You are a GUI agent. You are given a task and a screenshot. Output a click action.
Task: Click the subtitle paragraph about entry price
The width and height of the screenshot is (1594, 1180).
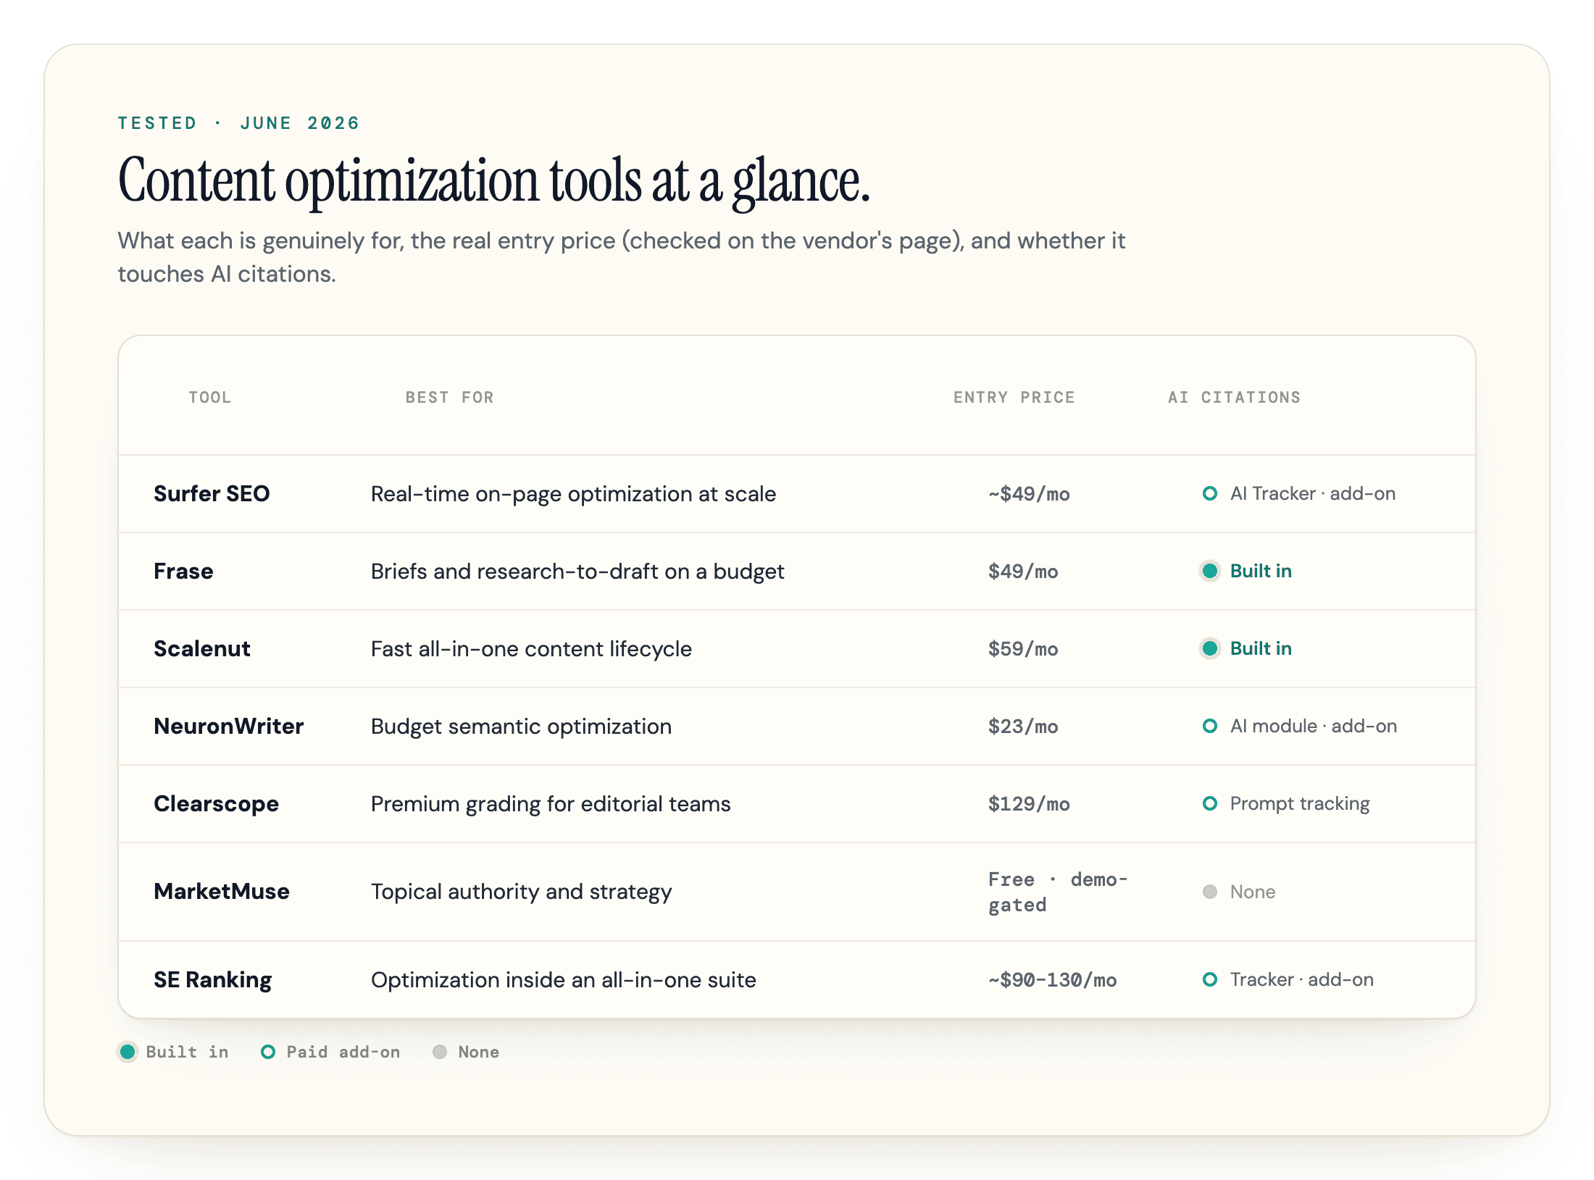point(622,257)
